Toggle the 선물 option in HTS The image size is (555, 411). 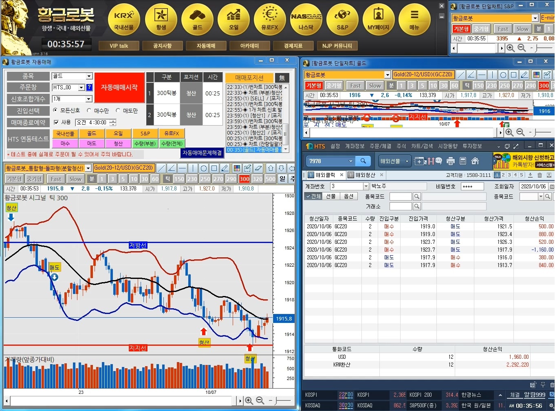[331, 196]
